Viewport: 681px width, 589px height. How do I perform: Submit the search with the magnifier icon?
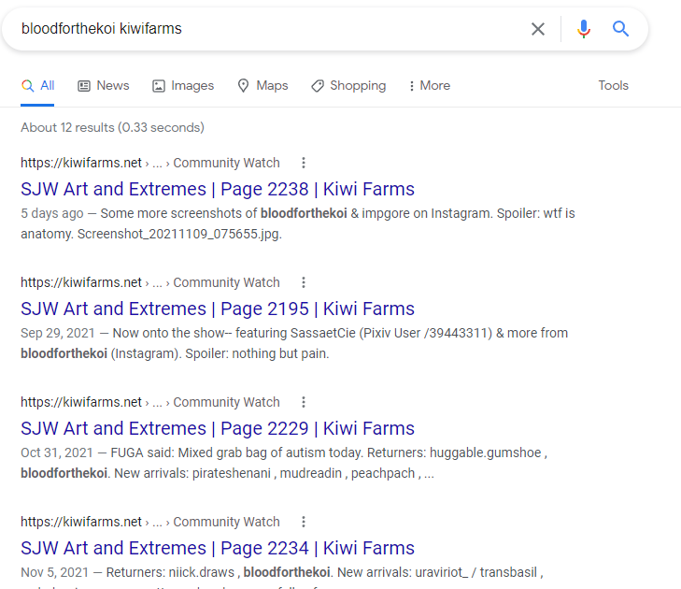(x=620, y=29)
